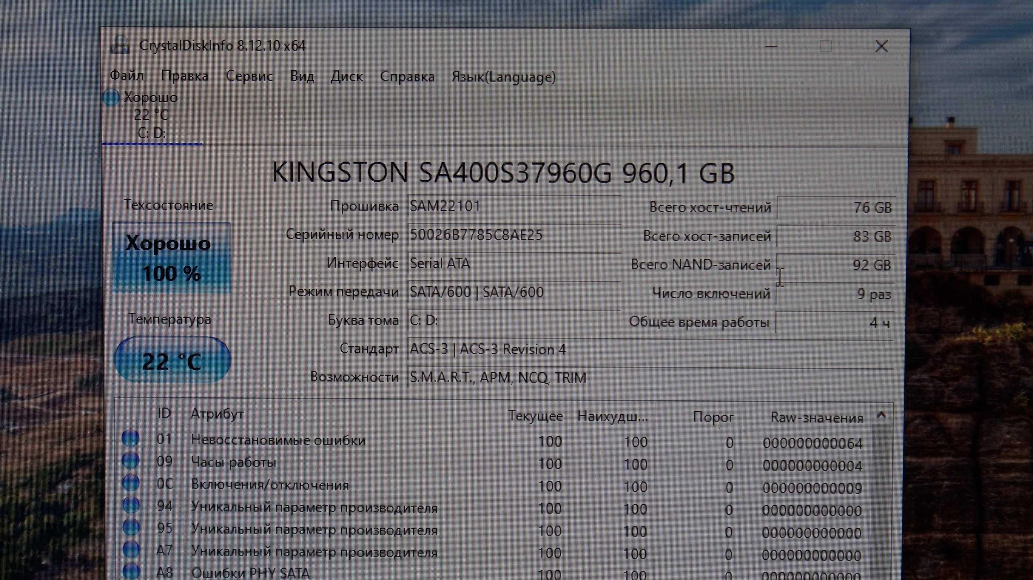Click the power-on count value 9 раз
The height and width of the screenshot is (580, 1033).
(835, 294)
